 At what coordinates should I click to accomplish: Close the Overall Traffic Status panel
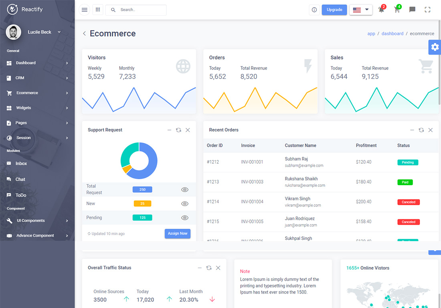click(x=218, y=268)
